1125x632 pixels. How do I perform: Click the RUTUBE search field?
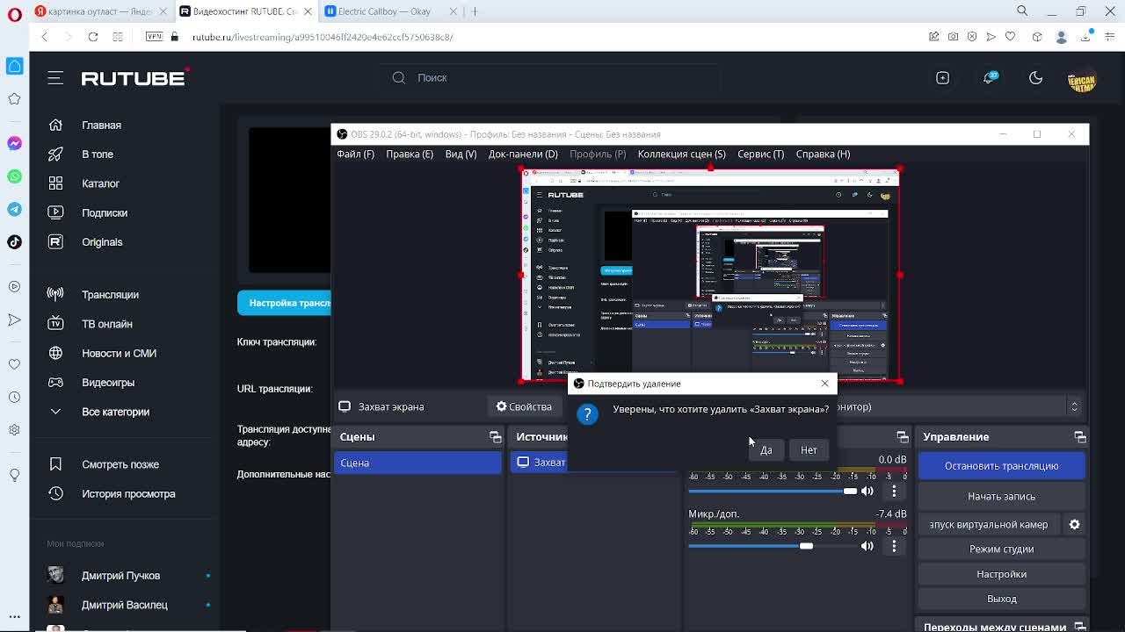point(551,77)
